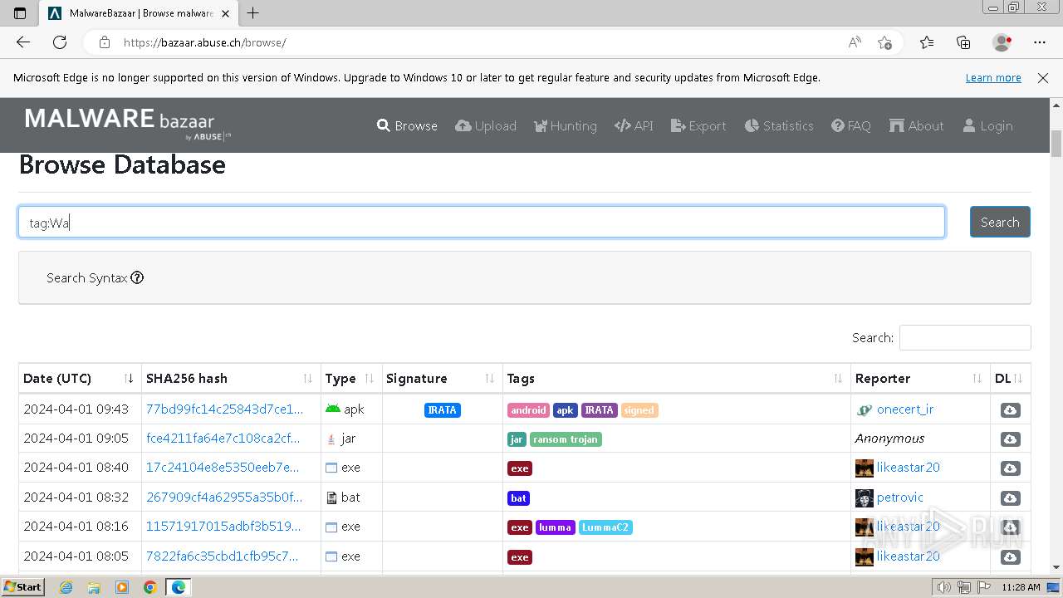The width and height of the screenshot is (1063, 598).
Task: Open hash 11571917015adbf3b519 sample
Action: click(223, 527)
